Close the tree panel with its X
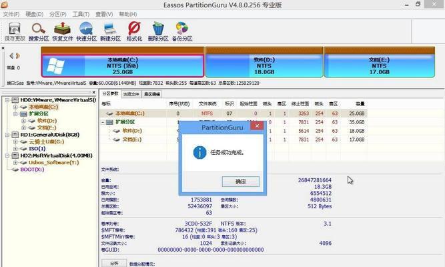445x267 pixels. point(94,92)
